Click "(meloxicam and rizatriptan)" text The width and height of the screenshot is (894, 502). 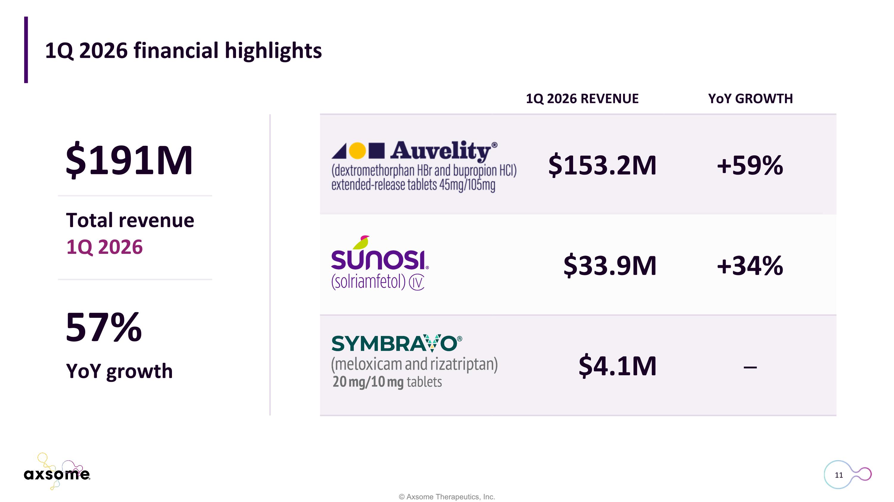click(415, 365)
